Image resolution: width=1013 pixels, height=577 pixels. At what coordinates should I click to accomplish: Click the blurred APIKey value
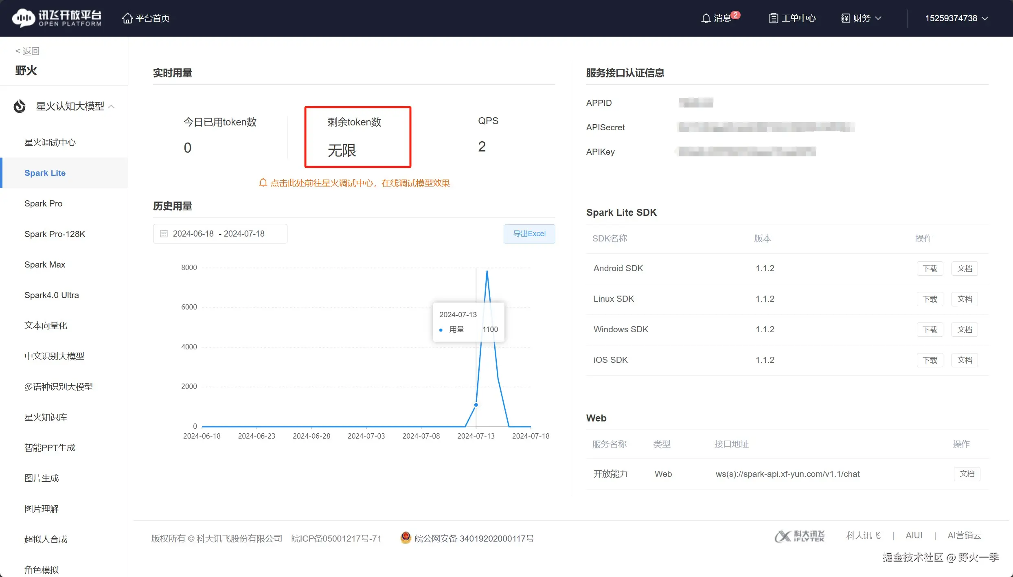click(x=746, y=151)
